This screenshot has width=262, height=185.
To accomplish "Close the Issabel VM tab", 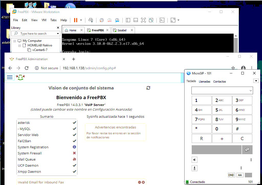I will point(132,30).
